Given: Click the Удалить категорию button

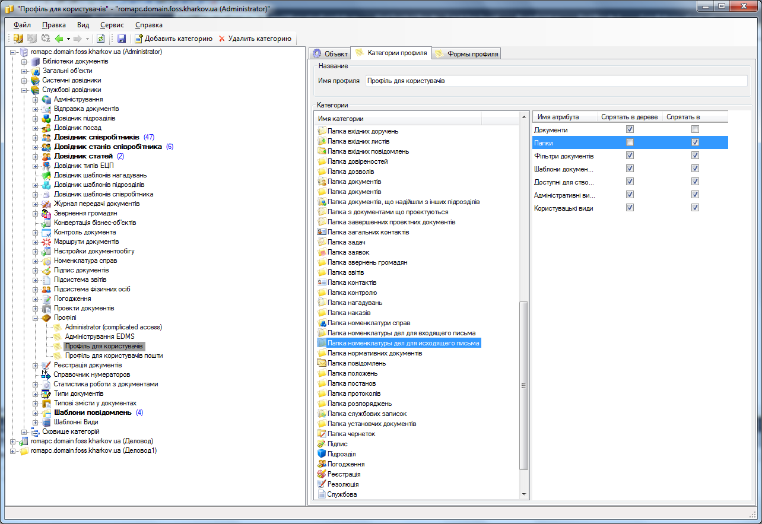Looking at the screenshot, I should coord(255,39).
